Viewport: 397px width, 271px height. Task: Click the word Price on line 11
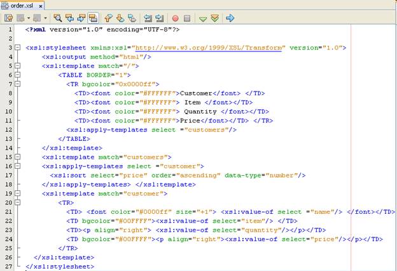(190, 121)
